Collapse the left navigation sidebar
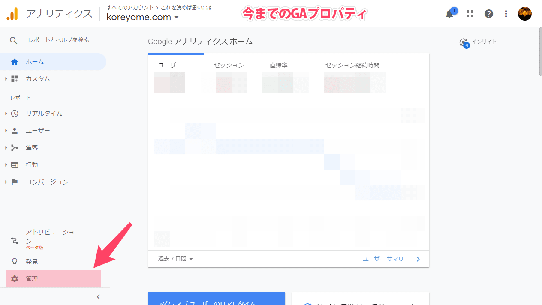Screen dimensions: 542x305 pyautogui.click(x=98, y=297)
